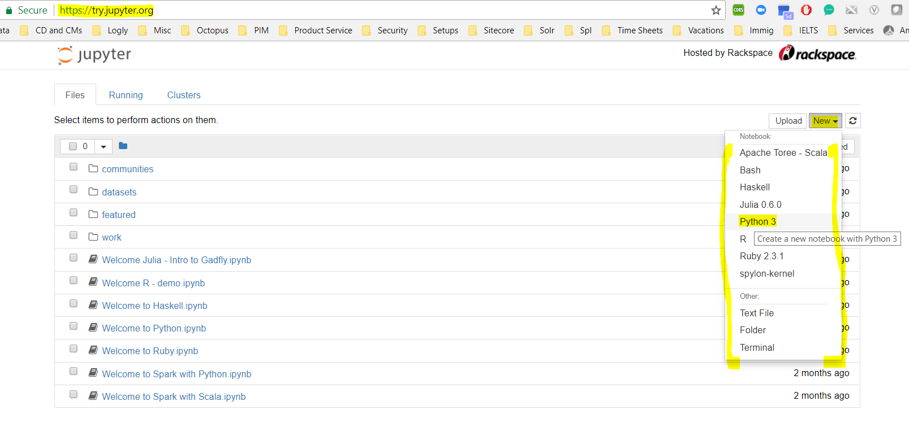Click the red shield extension icon

pyautogui.click(x=807, y=10)
